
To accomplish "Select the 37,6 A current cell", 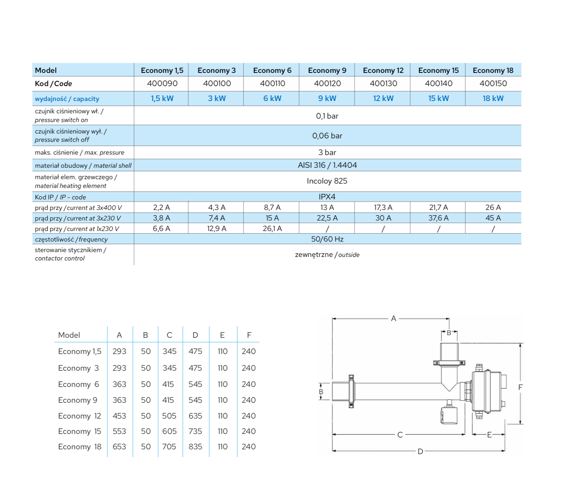I will coord(438,218).
